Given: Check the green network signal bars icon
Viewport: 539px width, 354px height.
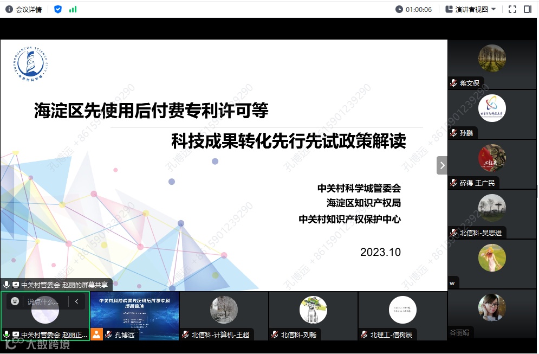Looking at the screenshot, I should pyautogui.click(x=73, y=9).
